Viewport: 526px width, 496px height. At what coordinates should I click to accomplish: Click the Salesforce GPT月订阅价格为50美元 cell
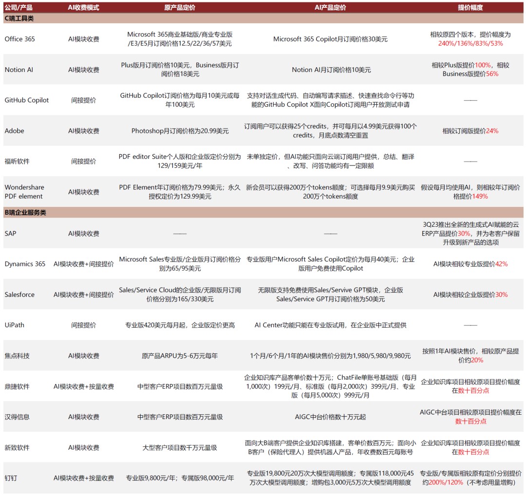(330, 294)
